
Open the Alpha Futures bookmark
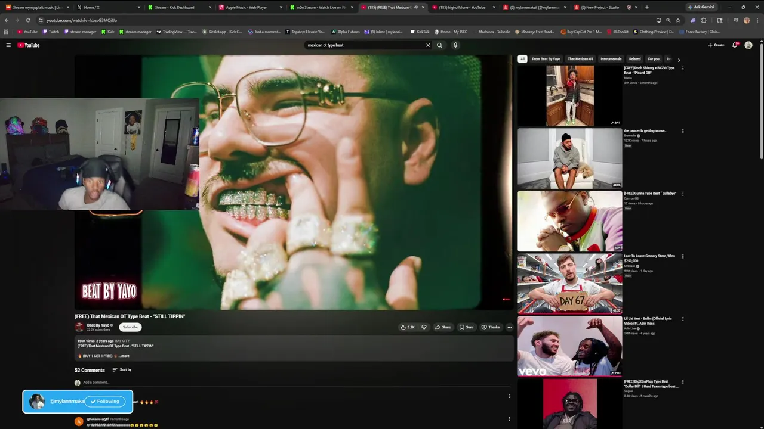346,32
